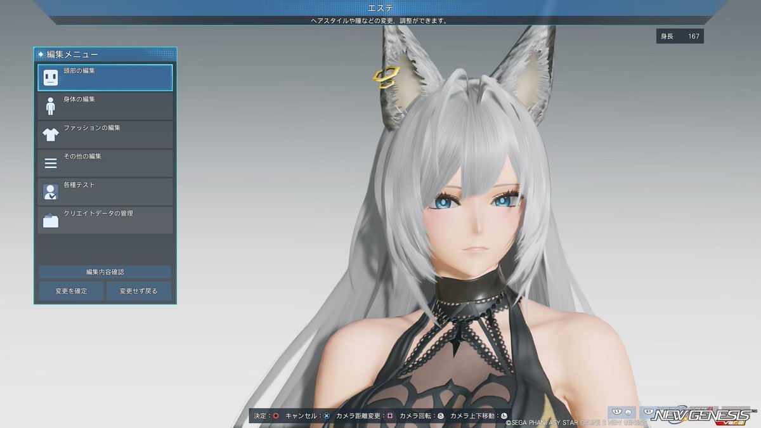
Task: Click 変更せず戻る button
Action: (x=139, y=291)
